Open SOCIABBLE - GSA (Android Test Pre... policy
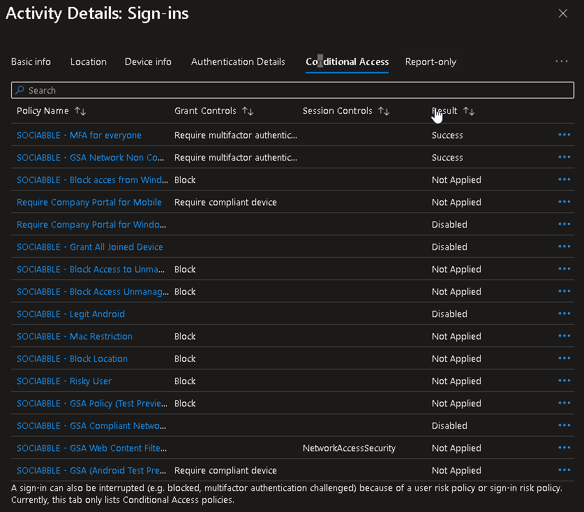 pos(91,471)
